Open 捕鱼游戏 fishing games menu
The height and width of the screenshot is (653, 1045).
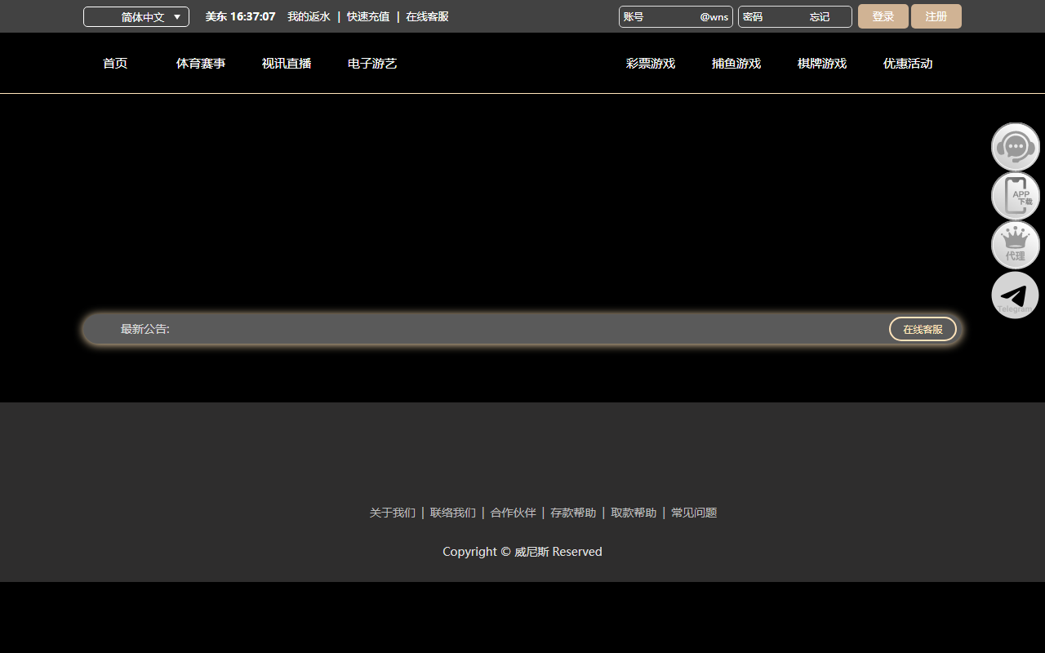(736, 64)
